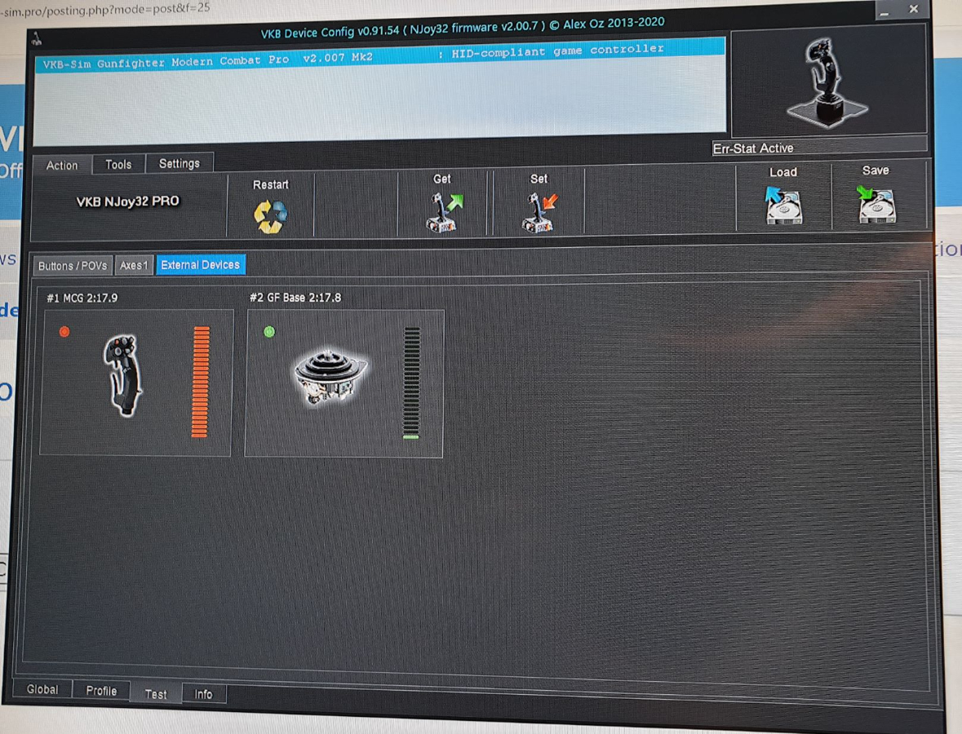Screen dimensions: 962x734
Task: Open the Action tab
Action: point(62,166)
